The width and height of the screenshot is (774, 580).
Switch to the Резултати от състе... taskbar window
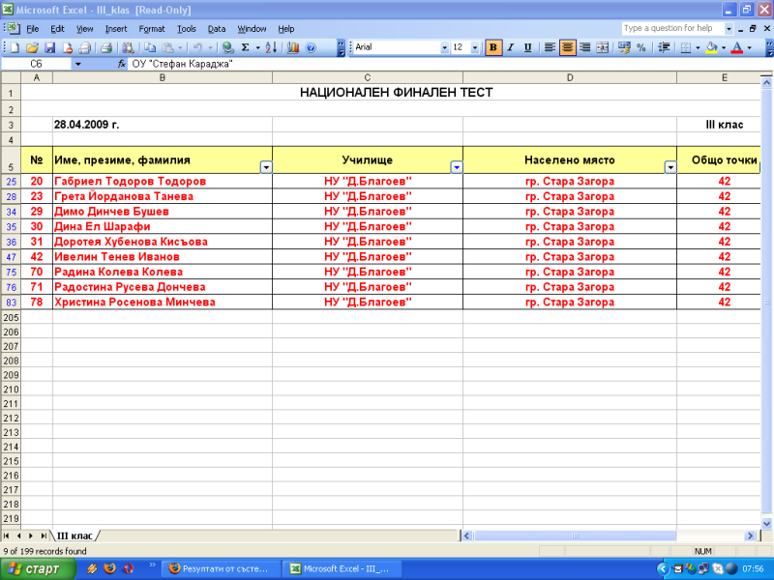click(x=220, y=568)
